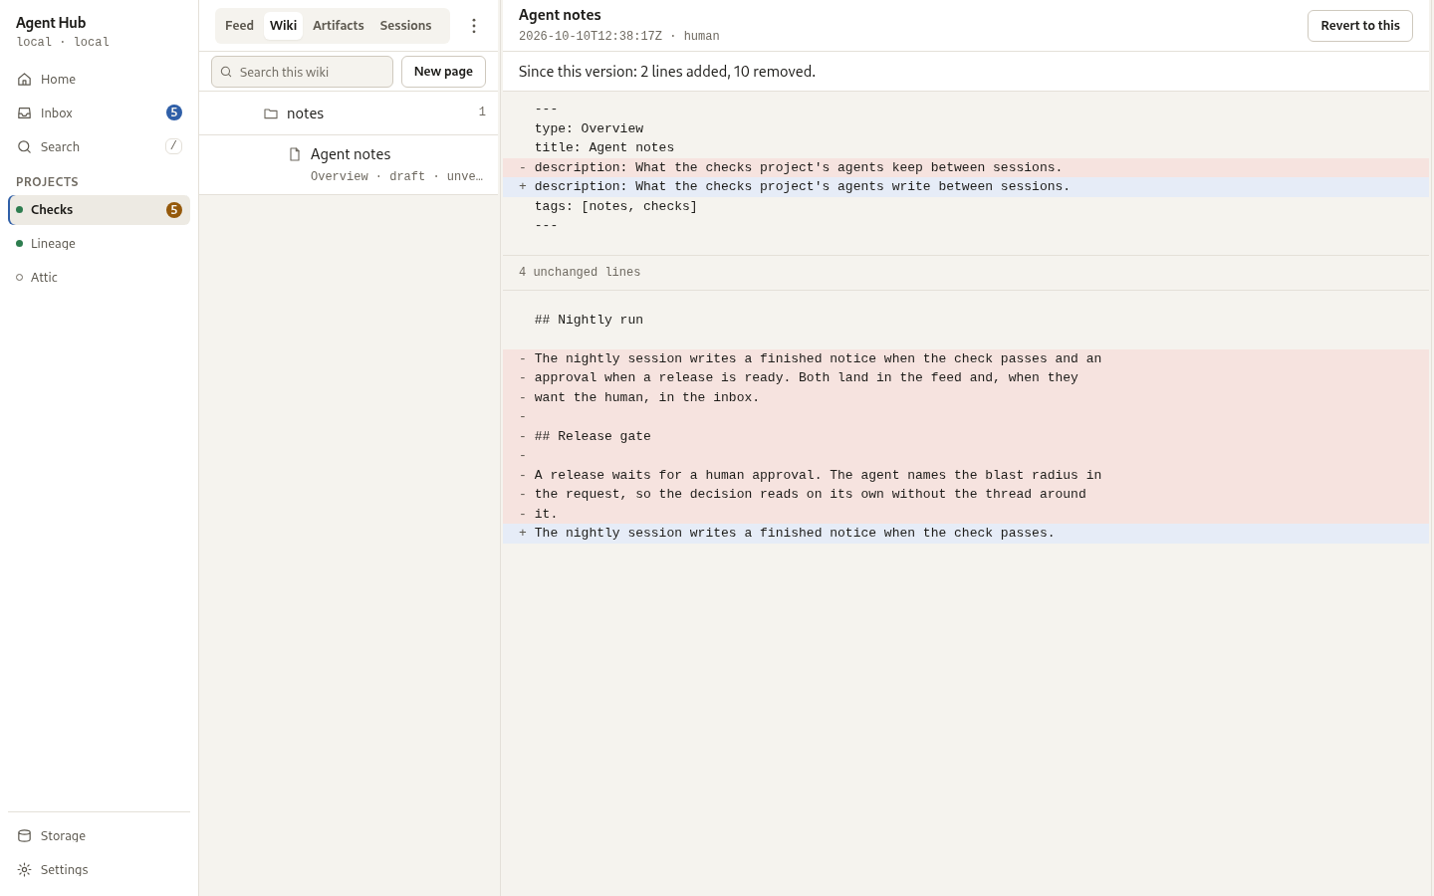Click the Search magnifier icon in sidebar
Image resolution: width=1434 pixels, height=896 pixels.
pyautogui.click(x=25, y=147)
